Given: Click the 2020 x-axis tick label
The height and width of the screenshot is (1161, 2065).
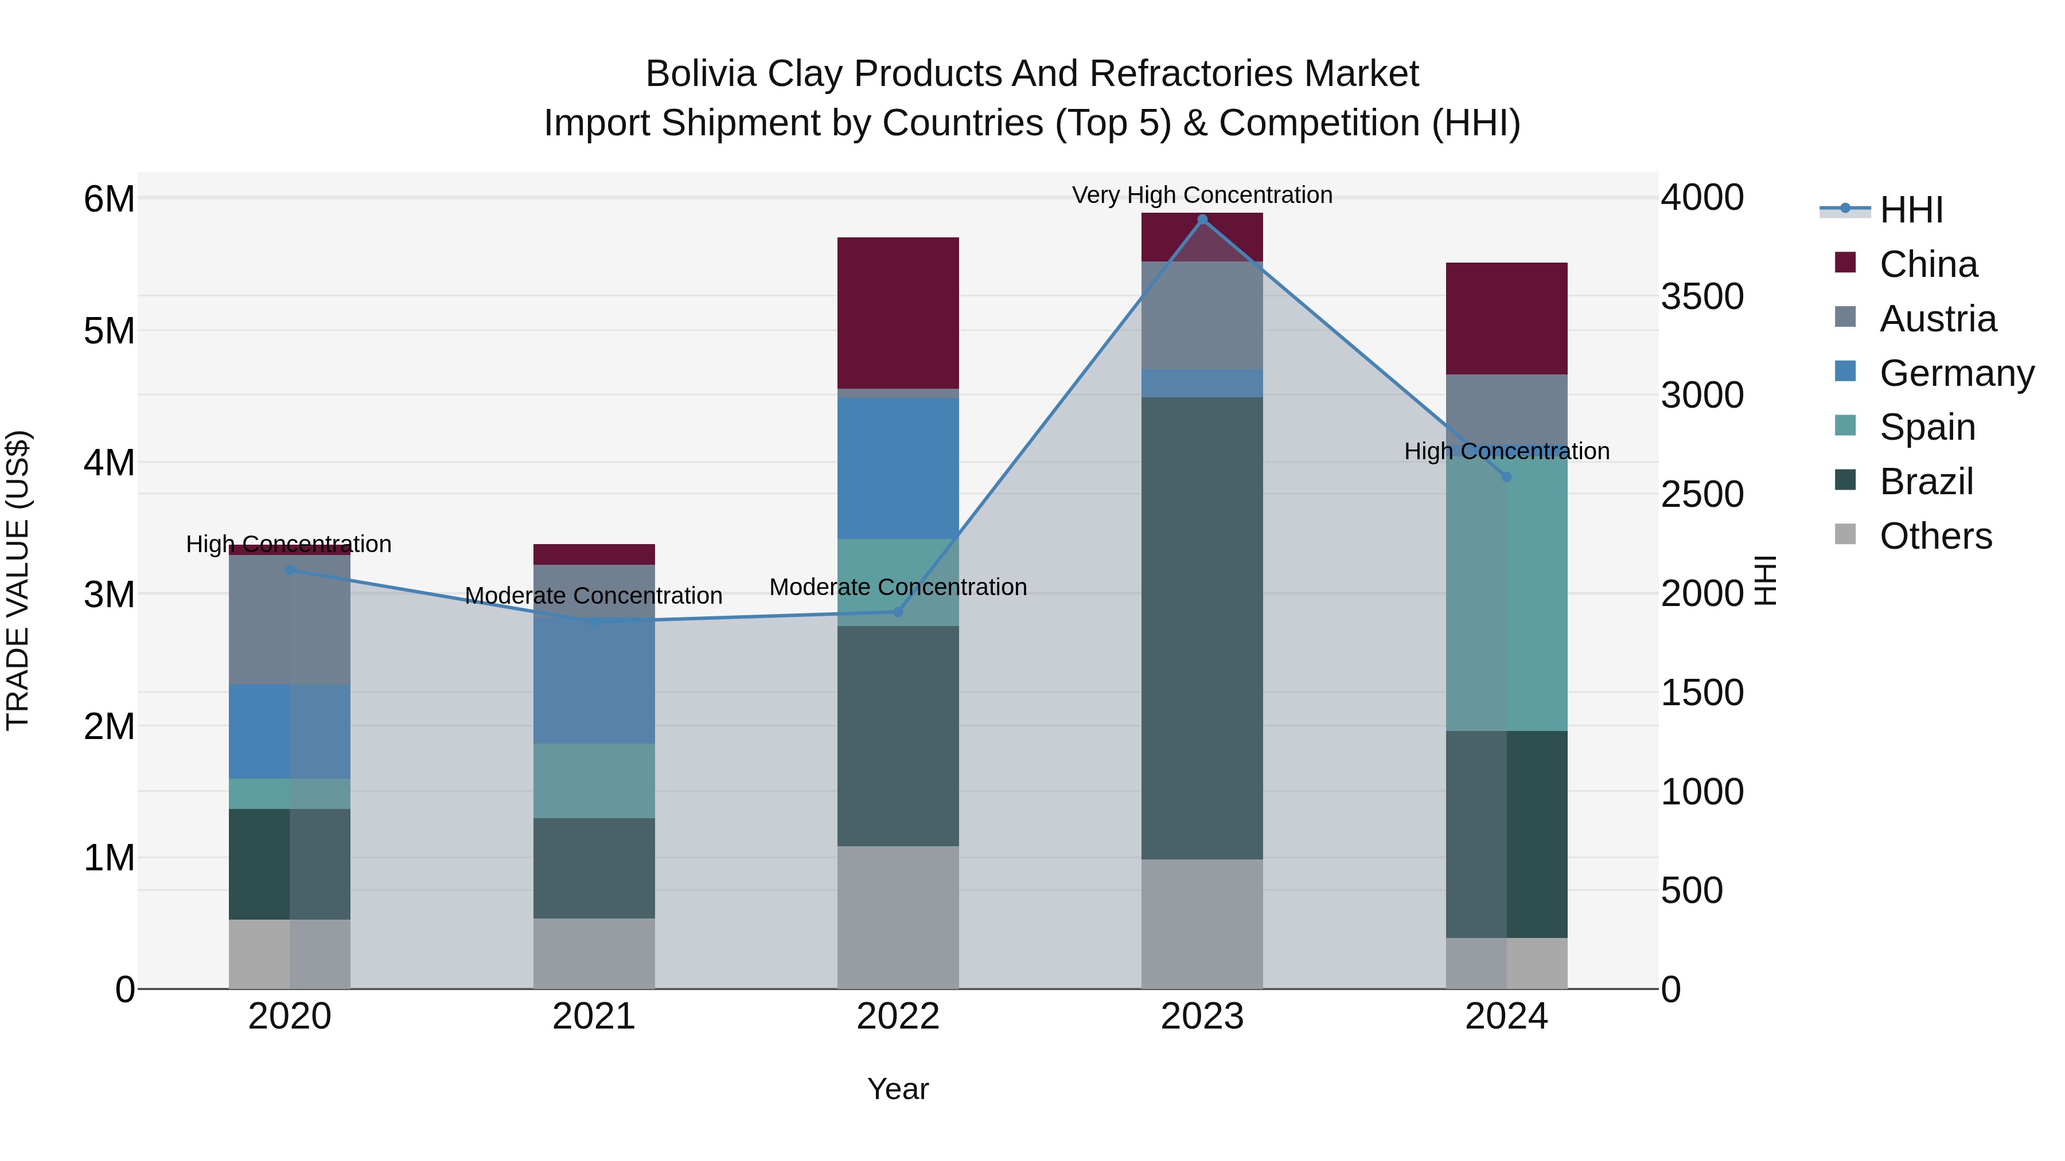Looking at the screenshot, I should point(290,1017).
